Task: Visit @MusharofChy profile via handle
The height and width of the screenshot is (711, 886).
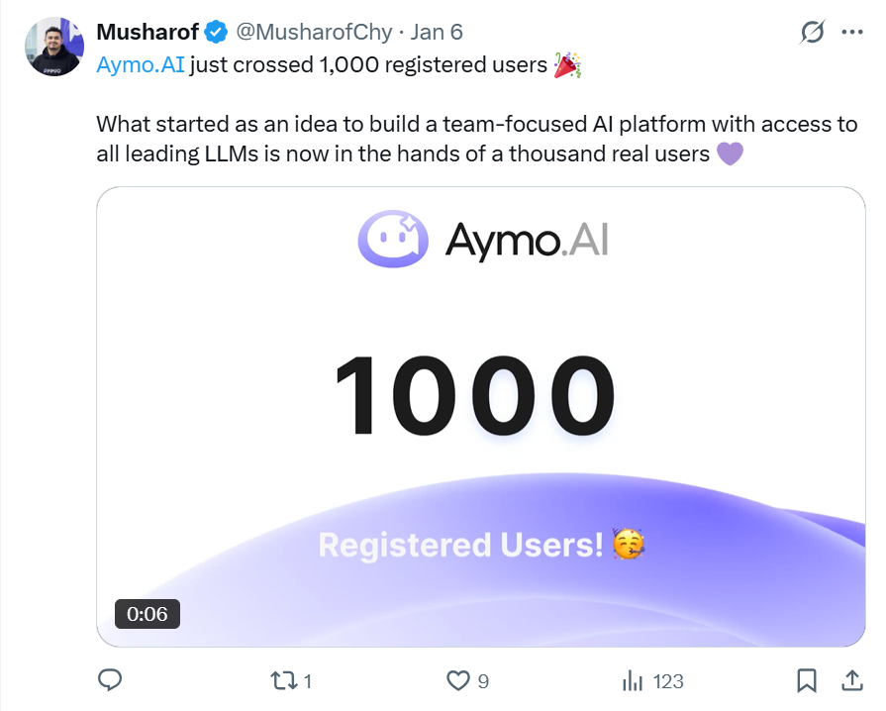Action: 315,31
